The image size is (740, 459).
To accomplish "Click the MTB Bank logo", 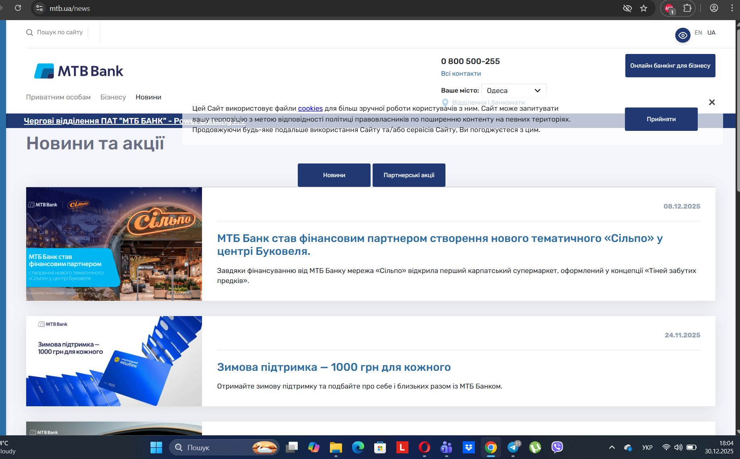I will pos(79,71).
